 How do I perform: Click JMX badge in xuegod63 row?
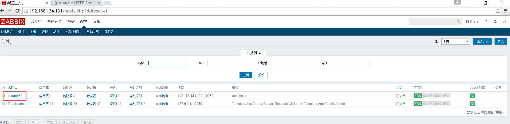[x=437, y=96]
